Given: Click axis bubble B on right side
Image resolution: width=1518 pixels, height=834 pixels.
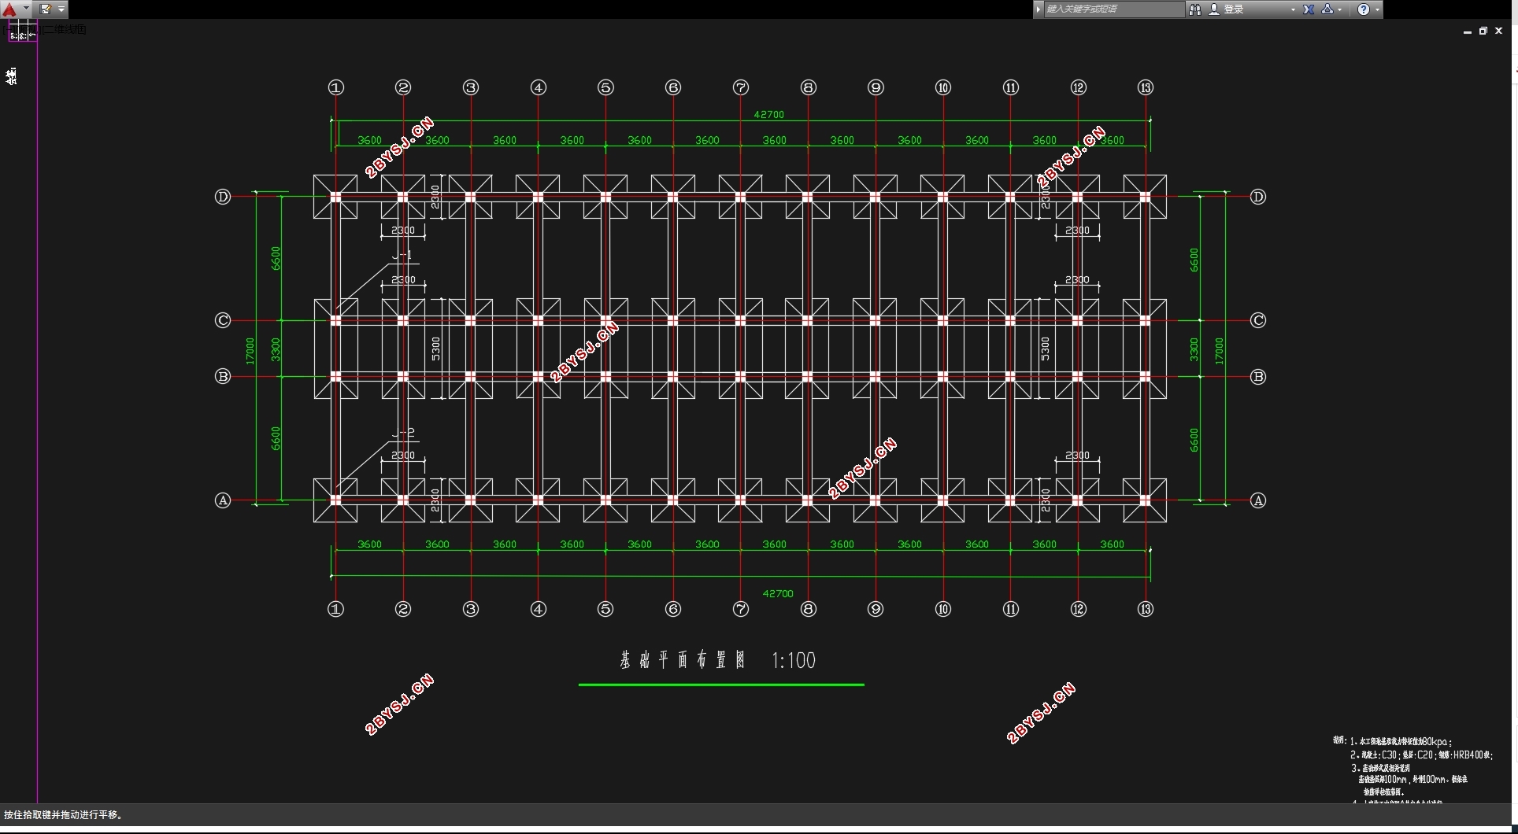Looking at the screenshot, I should click(1258, 377).
